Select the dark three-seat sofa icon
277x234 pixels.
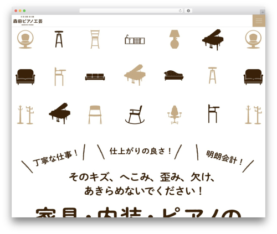point(95,77)
